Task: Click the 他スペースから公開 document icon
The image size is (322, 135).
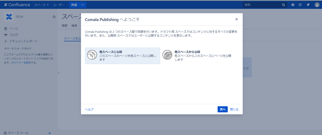Action: pos(167,55)
